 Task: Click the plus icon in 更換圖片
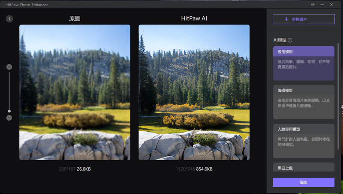click(x=286, y=19)
